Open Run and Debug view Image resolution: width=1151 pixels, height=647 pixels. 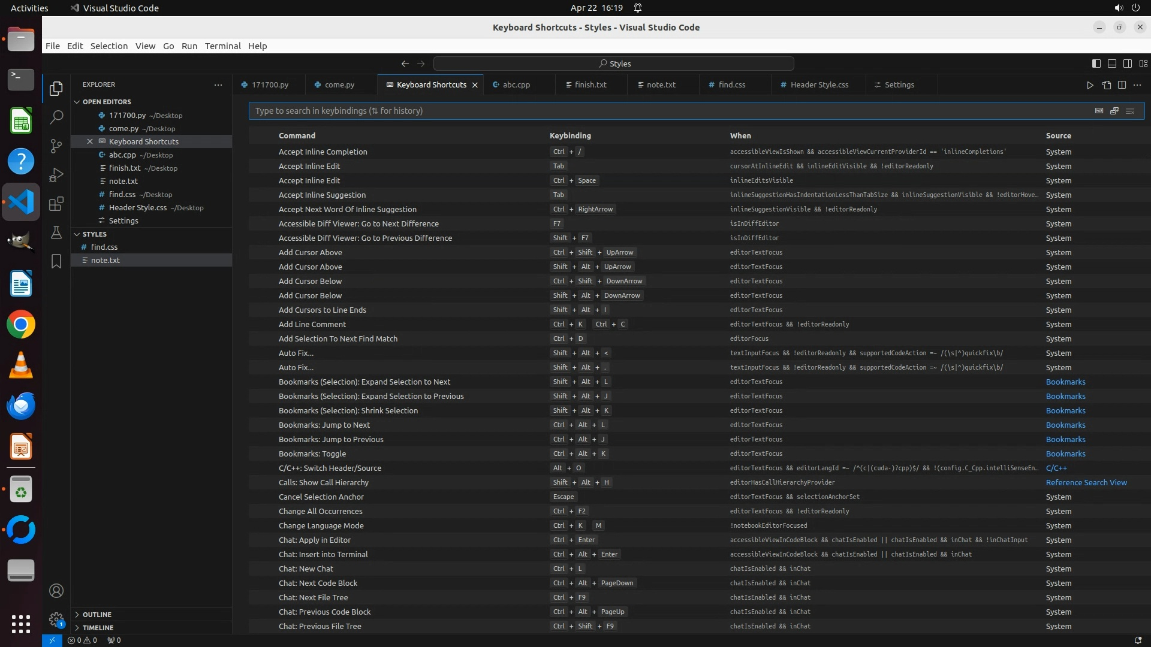56,174
